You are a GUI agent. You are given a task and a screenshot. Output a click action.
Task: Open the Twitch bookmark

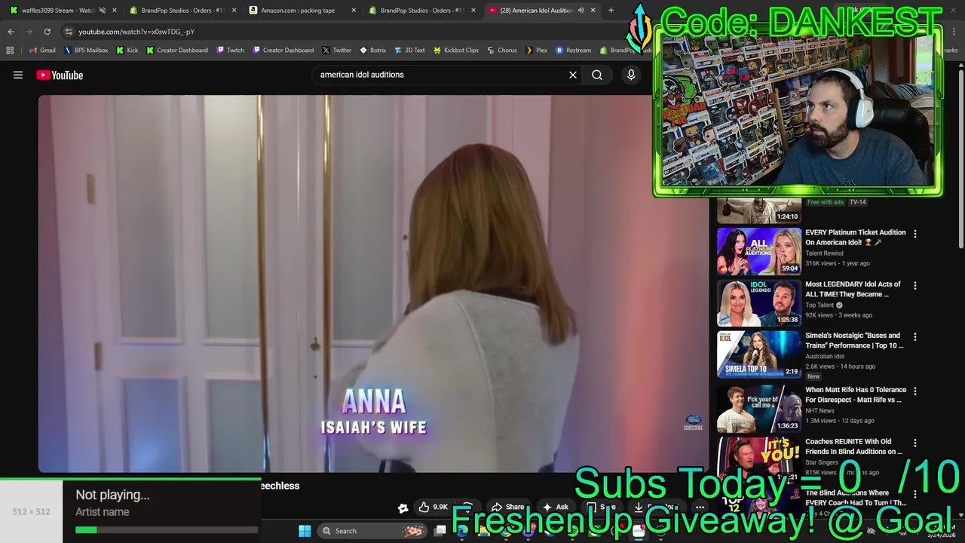pyautogui.click(x=230, y=51)
